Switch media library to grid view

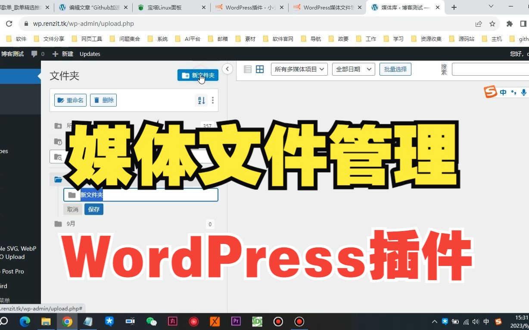pyautogui.click(x=260, y=69)
